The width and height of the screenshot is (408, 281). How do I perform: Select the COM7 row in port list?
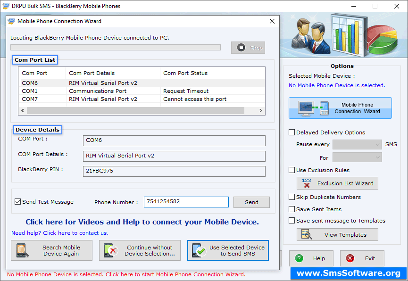[x=142, y=99]
